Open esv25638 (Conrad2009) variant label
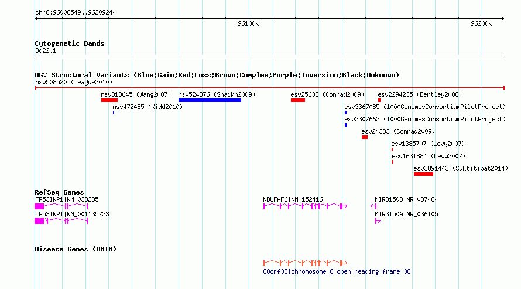 click(327, 94)
